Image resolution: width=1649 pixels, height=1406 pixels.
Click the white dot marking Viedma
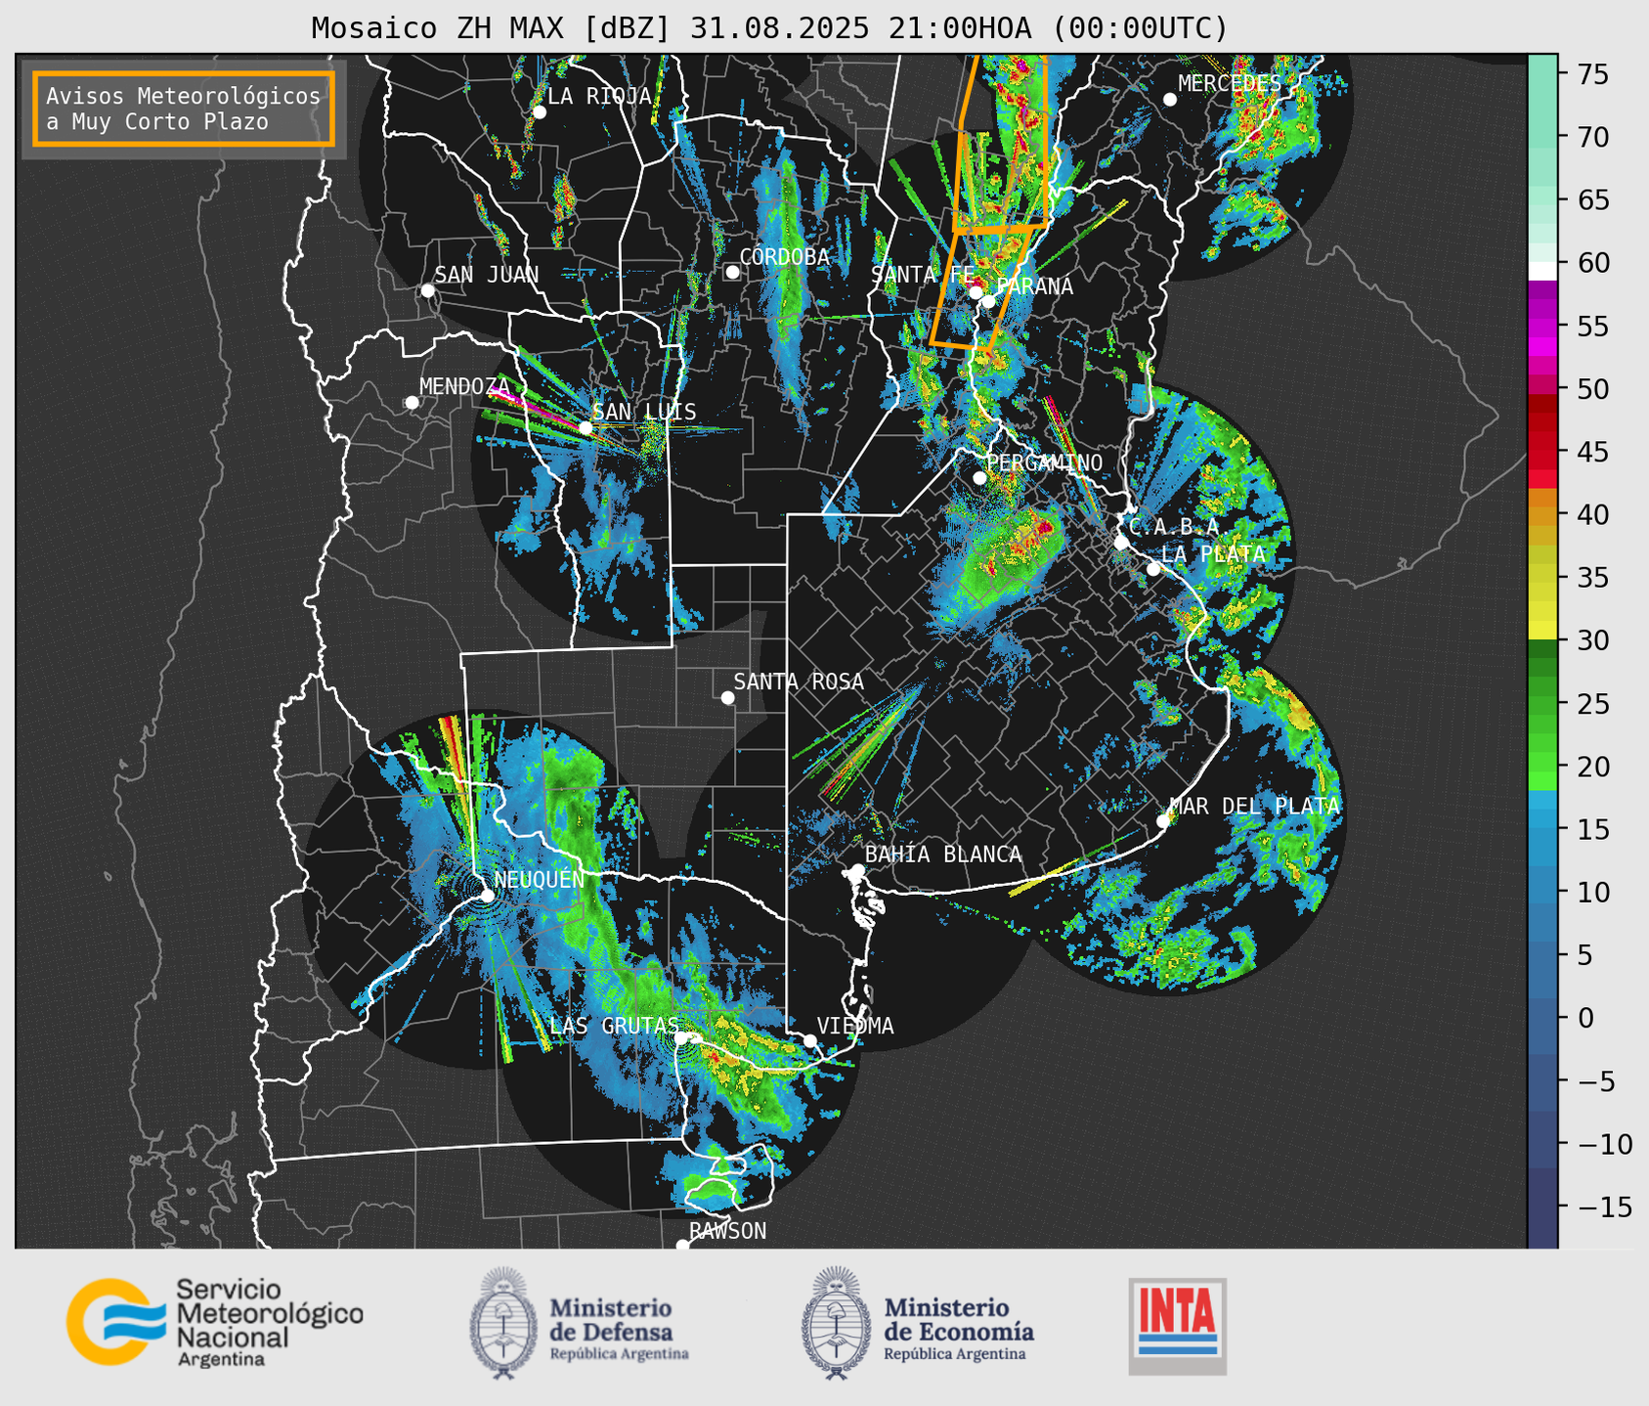coord(809,1040)
